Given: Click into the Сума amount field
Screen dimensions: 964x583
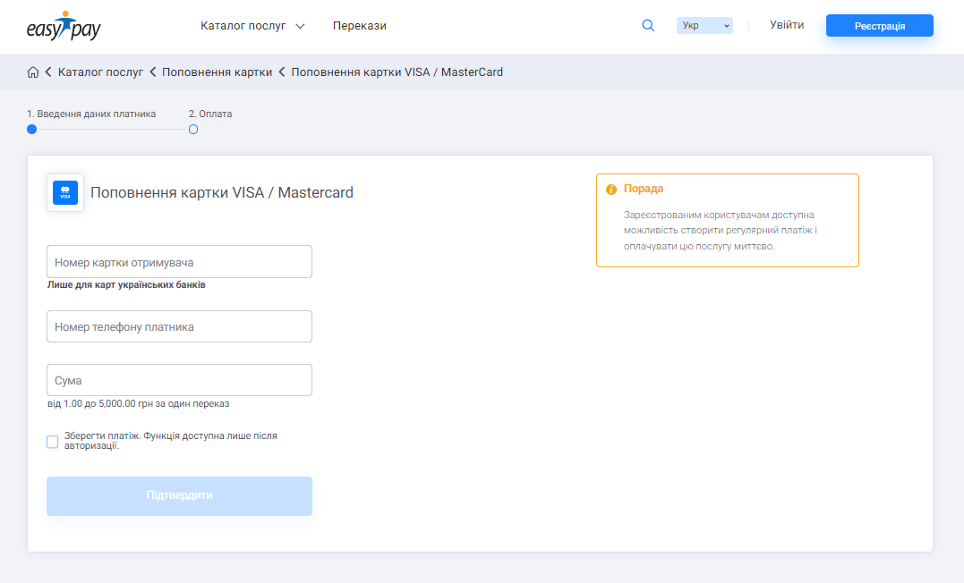Looking at the screenshot, I should (179, 380).
